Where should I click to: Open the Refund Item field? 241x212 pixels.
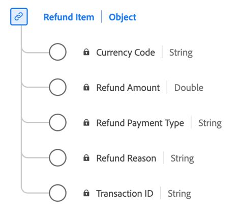(x=69, y=17)
